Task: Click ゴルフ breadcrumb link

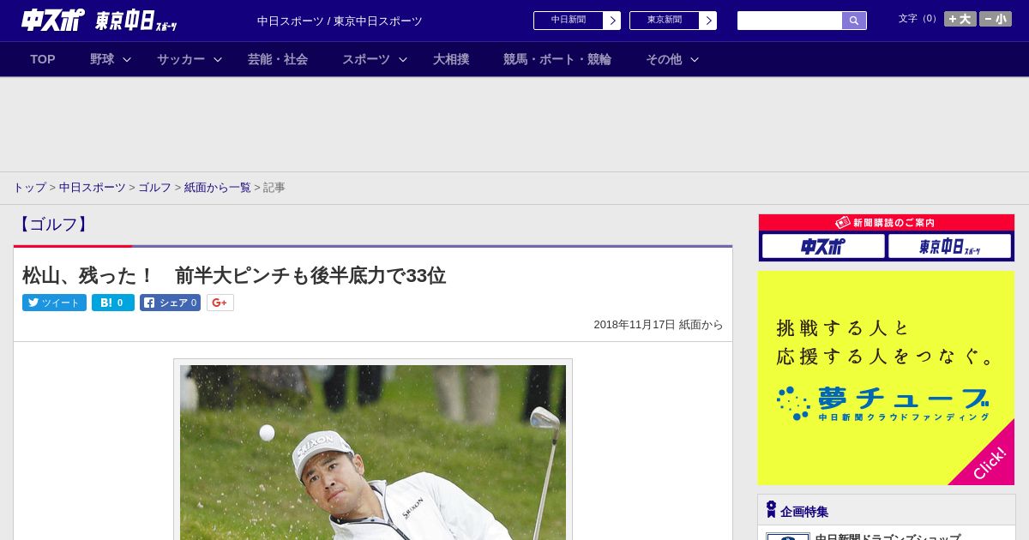Action: coord(155,187)
